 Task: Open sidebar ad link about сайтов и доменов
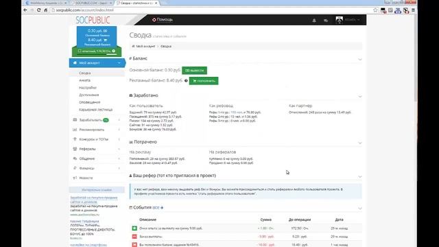tap(94, 200)
